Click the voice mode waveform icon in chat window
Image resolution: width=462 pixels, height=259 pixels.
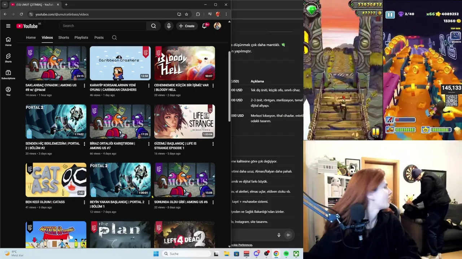tap(288, 235)
